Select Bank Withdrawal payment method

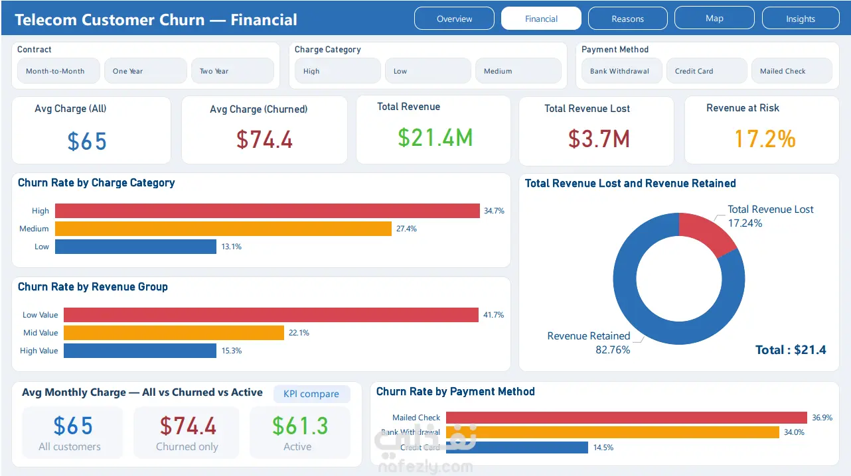(x=622, y=71)
